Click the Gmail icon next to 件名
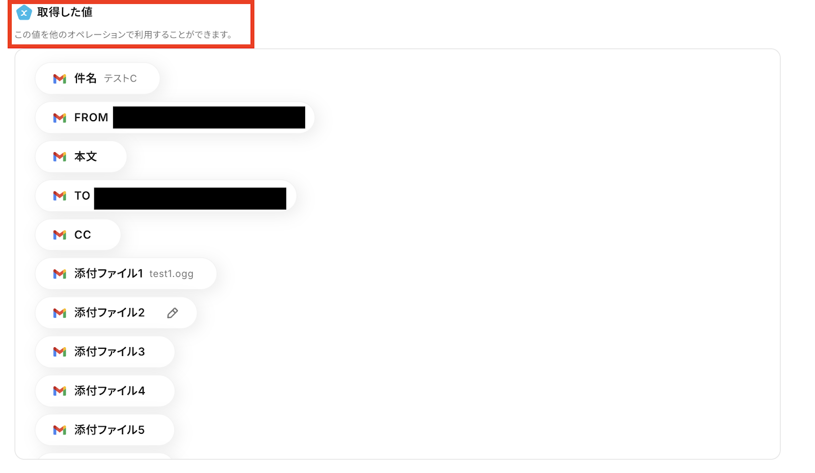Screen dimensions: 815x473 60,78
